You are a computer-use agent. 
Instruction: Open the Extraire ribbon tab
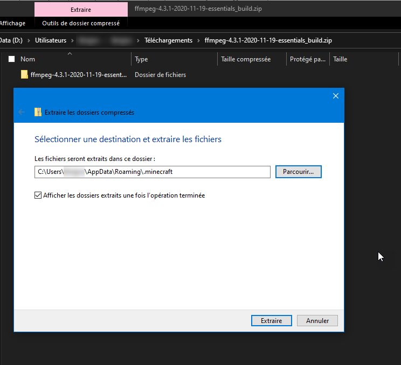tap(81, 10)
